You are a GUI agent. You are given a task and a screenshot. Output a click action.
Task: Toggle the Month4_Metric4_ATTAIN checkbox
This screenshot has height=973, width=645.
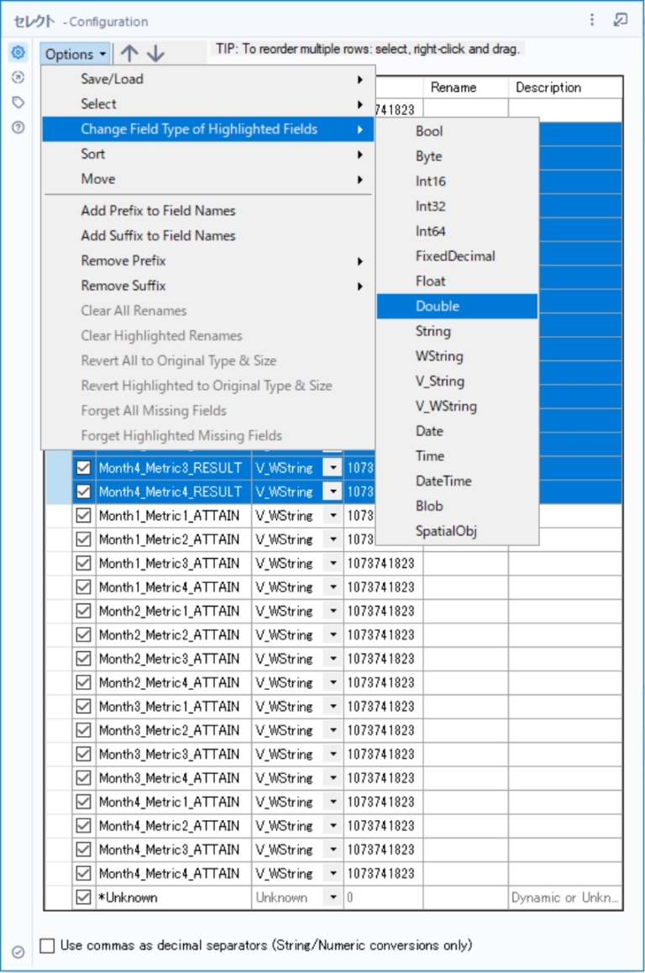[83, 873]
